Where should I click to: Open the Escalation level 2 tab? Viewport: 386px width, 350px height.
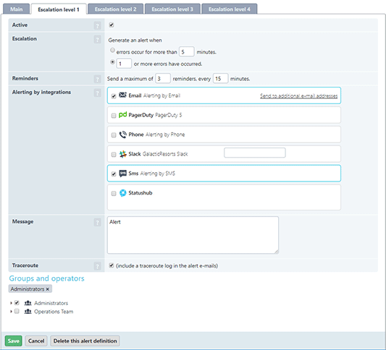tap(115, 9)
